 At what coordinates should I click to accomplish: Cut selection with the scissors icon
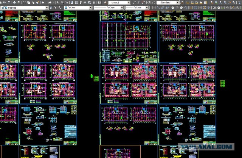24,3
